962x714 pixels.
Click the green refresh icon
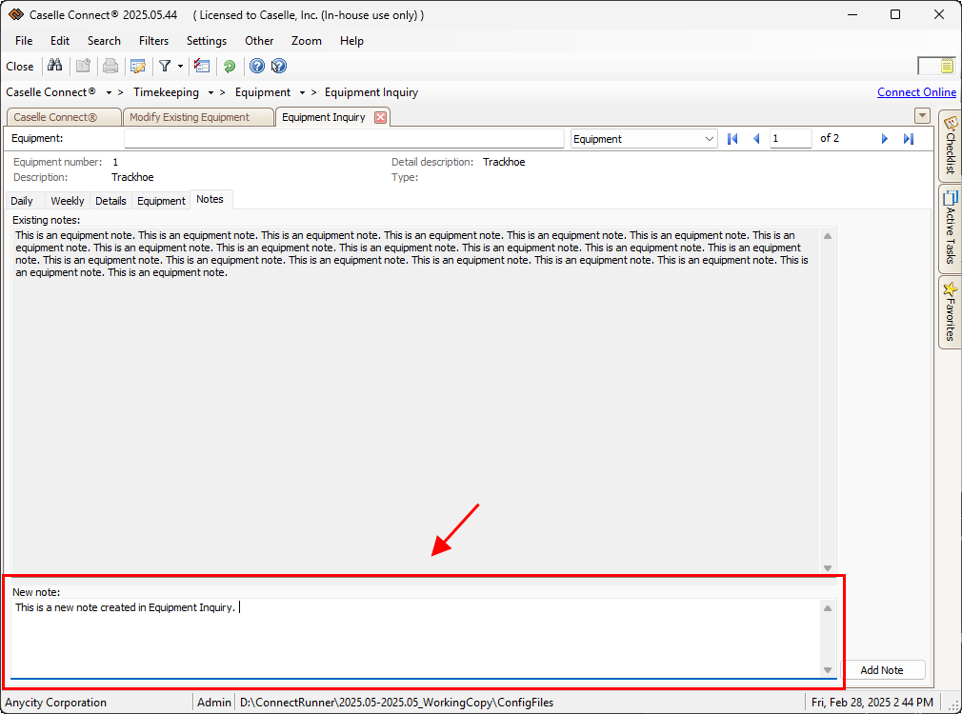(230, 66)
